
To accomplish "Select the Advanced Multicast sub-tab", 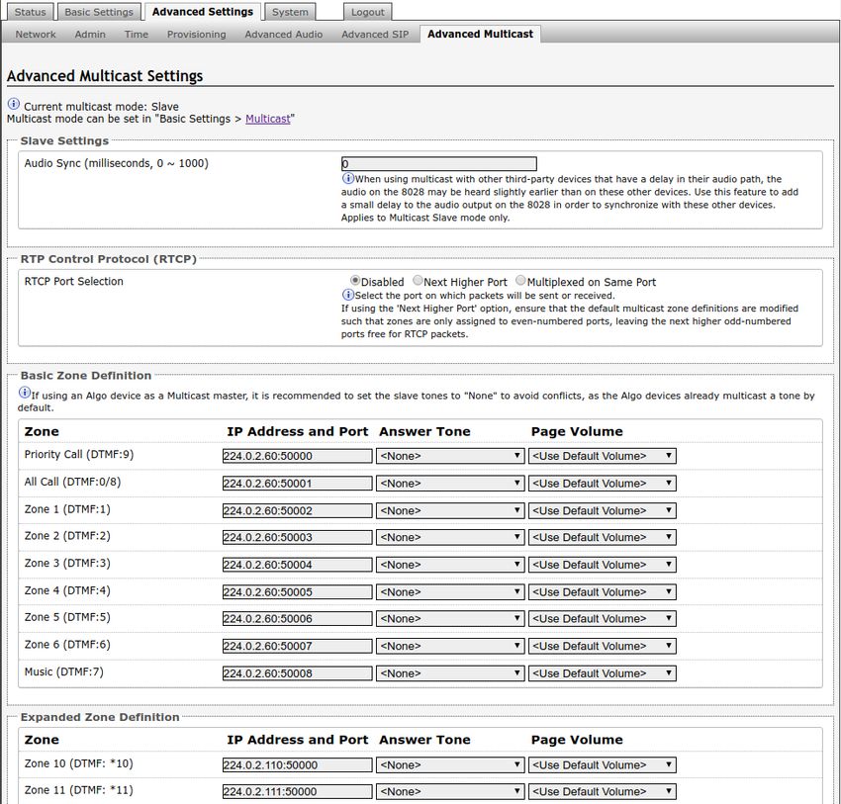I will (x=480, y=34).
